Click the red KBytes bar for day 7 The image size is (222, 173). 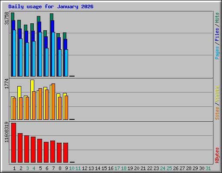click(52, 151)
